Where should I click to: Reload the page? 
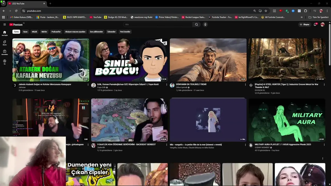coord(16,11)
